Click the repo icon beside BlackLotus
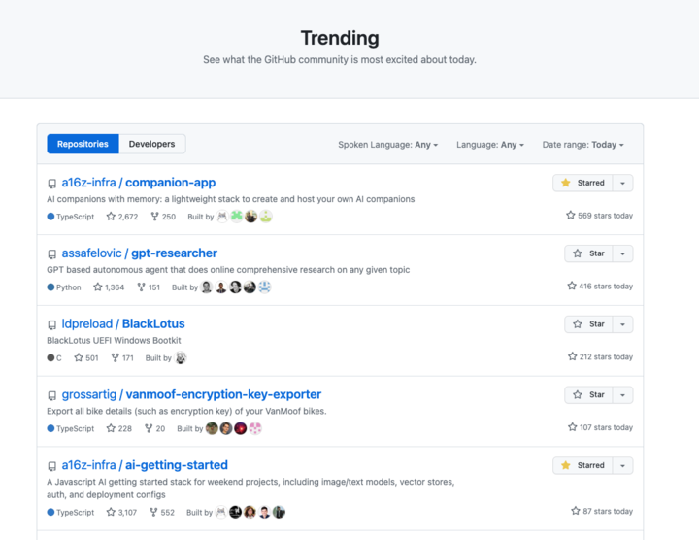Viewport: 699px width, 540px height. coord(52,324)
